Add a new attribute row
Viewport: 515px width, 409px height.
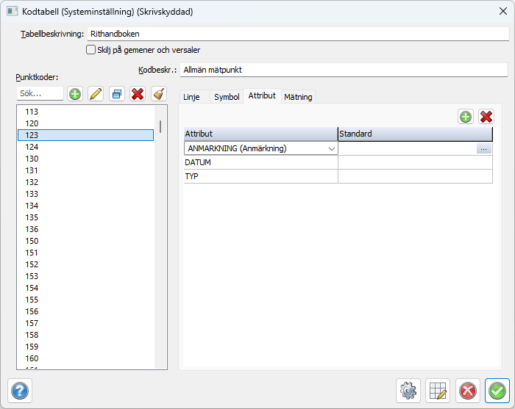(x=466, y=117)
